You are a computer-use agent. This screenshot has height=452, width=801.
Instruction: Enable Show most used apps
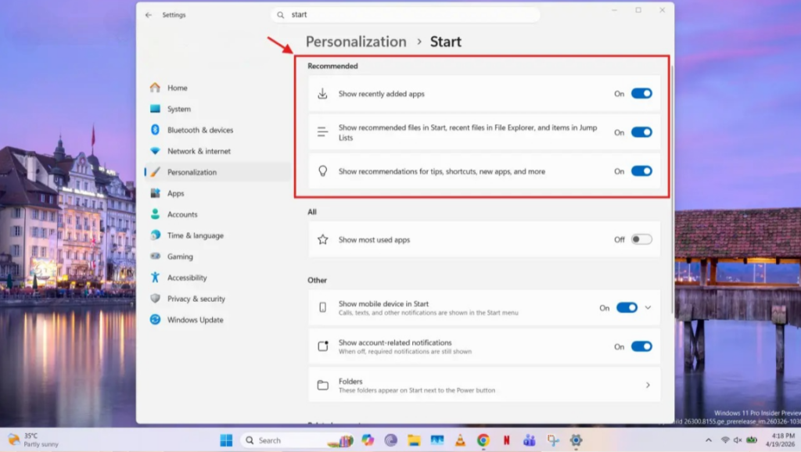pos(641,239)
